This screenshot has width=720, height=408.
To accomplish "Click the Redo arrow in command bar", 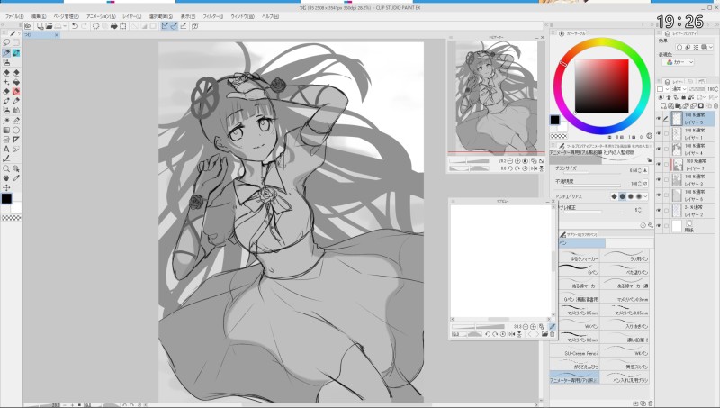I will point(85,26).
